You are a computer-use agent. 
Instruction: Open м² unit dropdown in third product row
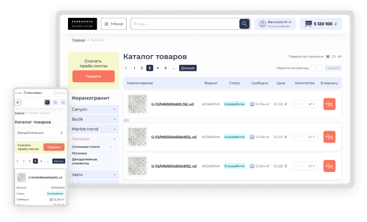tap(312, 166)
